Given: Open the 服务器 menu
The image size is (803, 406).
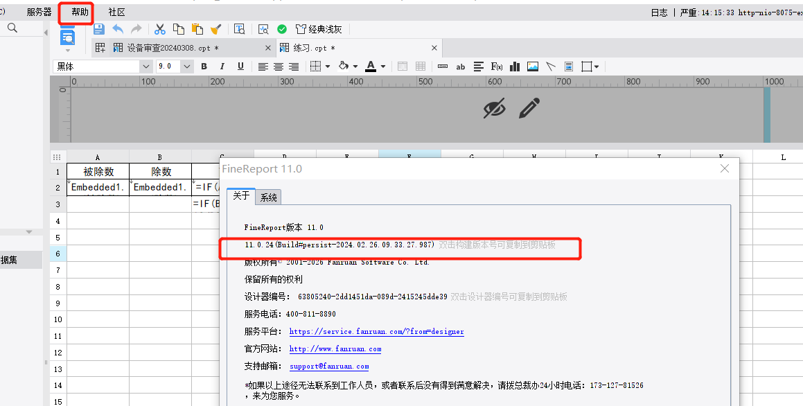Looking at the screenshot, I should [39, 12].
